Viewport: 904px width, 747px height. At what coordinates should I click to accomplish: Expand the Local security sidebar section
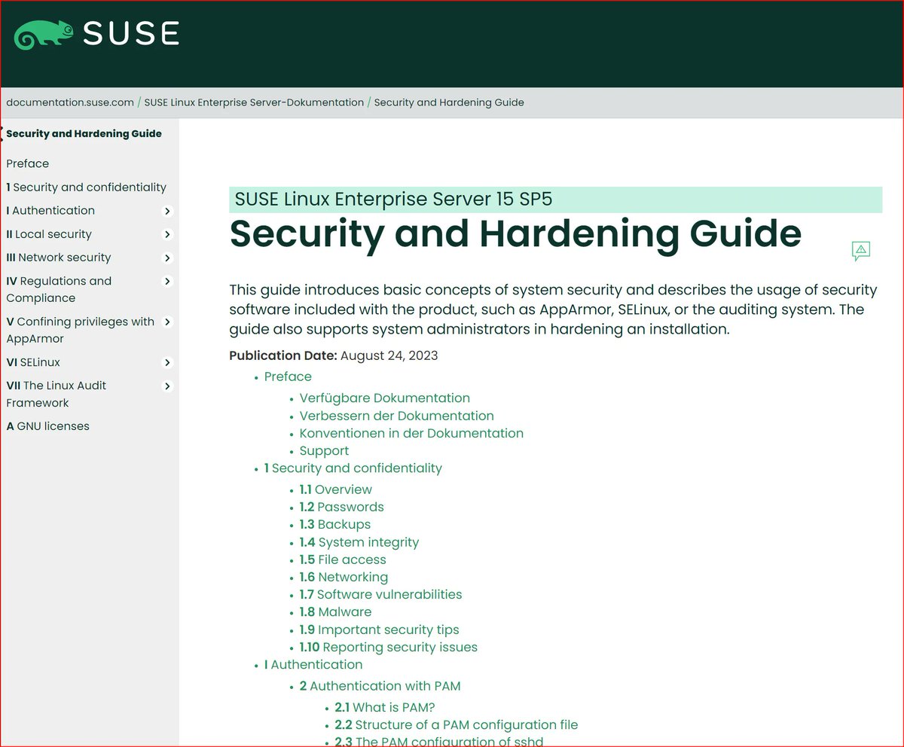point(167,235)
